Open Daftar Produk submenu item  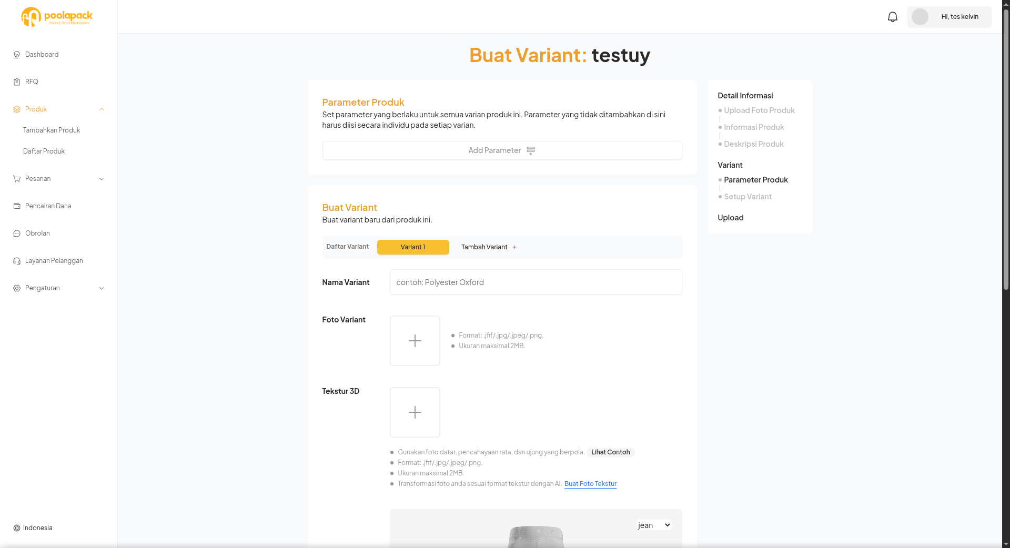(x=44, y=151)
